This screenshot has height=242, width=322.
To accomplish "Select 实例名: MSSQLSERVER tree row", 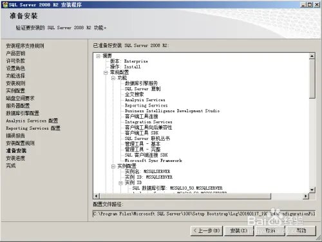I will click(147, 172).
